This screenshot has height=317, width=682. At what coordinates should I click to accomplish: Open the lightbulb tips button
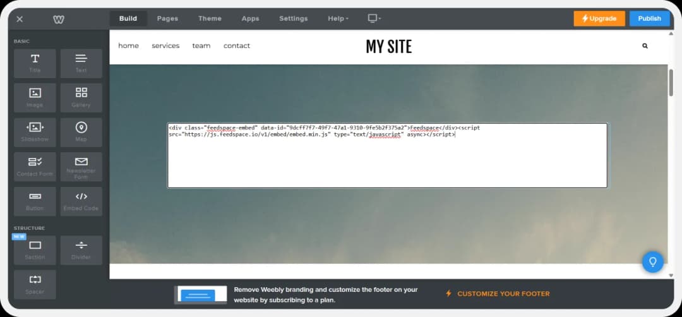coord(652,262)
